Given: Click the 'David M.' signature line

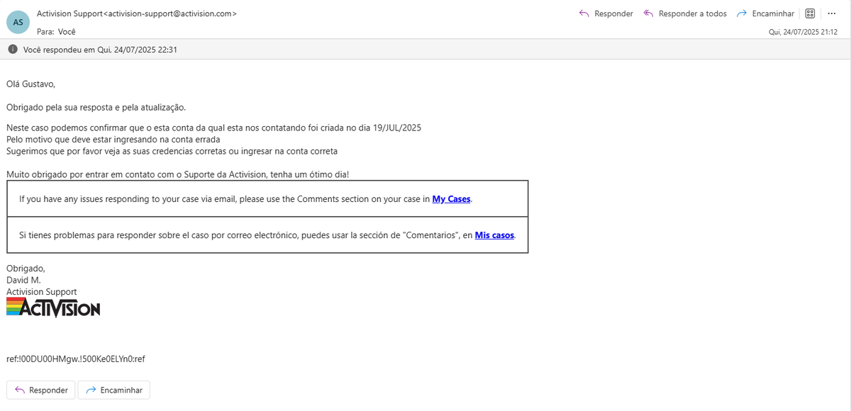Looking at the screenshot, I should (23, 280).
